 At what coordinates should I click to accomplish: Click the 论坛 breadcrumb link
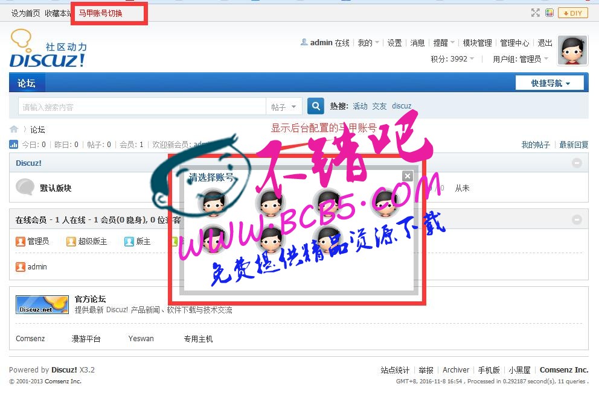click(37, 130)
